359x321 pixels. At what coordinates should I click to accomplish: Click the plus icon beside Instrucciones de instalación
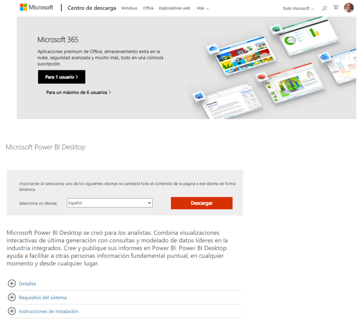[11, 311]
